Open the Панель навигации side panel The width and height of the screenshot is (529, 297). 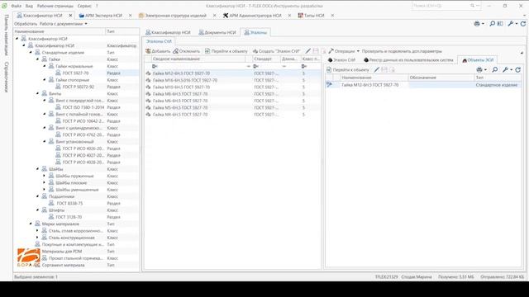click(6, 35)
